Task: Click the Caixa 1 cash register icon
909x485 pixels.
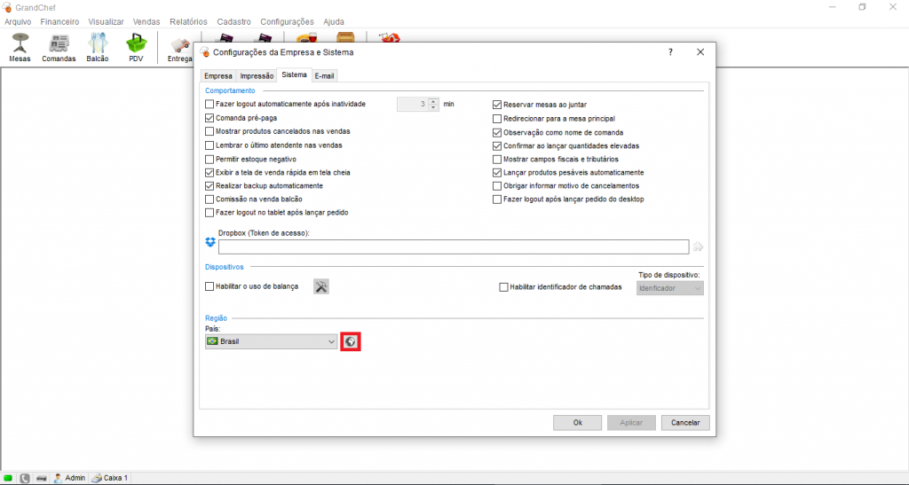Action: point(98,478)
